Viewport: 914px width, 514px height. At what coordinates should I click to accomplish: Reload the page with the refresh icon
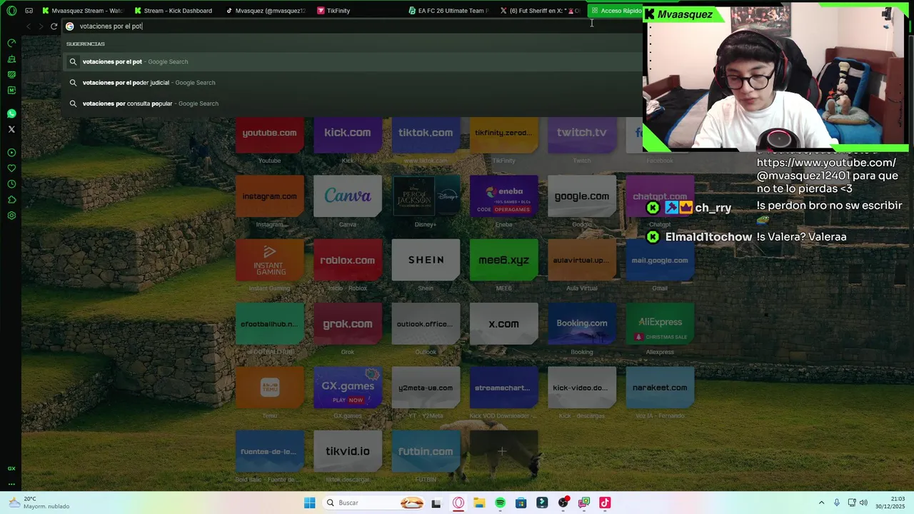[x=54, y=26]
